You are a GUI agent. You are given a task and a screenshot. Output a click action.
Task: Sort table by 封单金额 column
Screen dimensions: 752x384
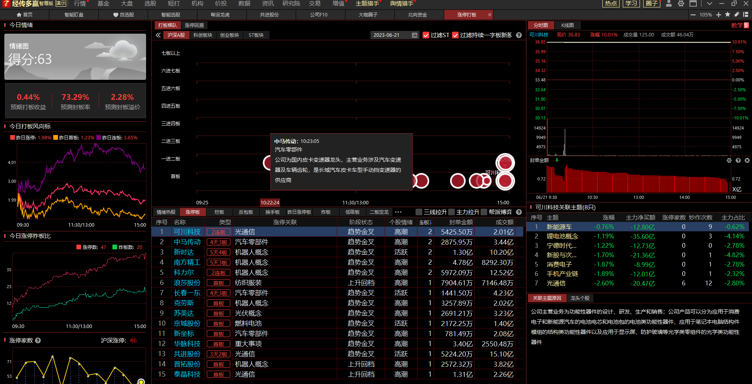461,222
